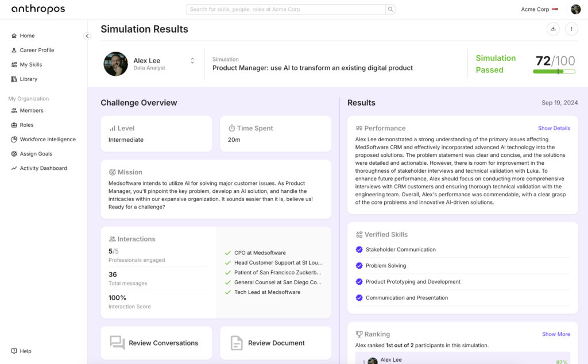
Task: Open My Skills using its sidebar icon
Action: coord(14,64)
